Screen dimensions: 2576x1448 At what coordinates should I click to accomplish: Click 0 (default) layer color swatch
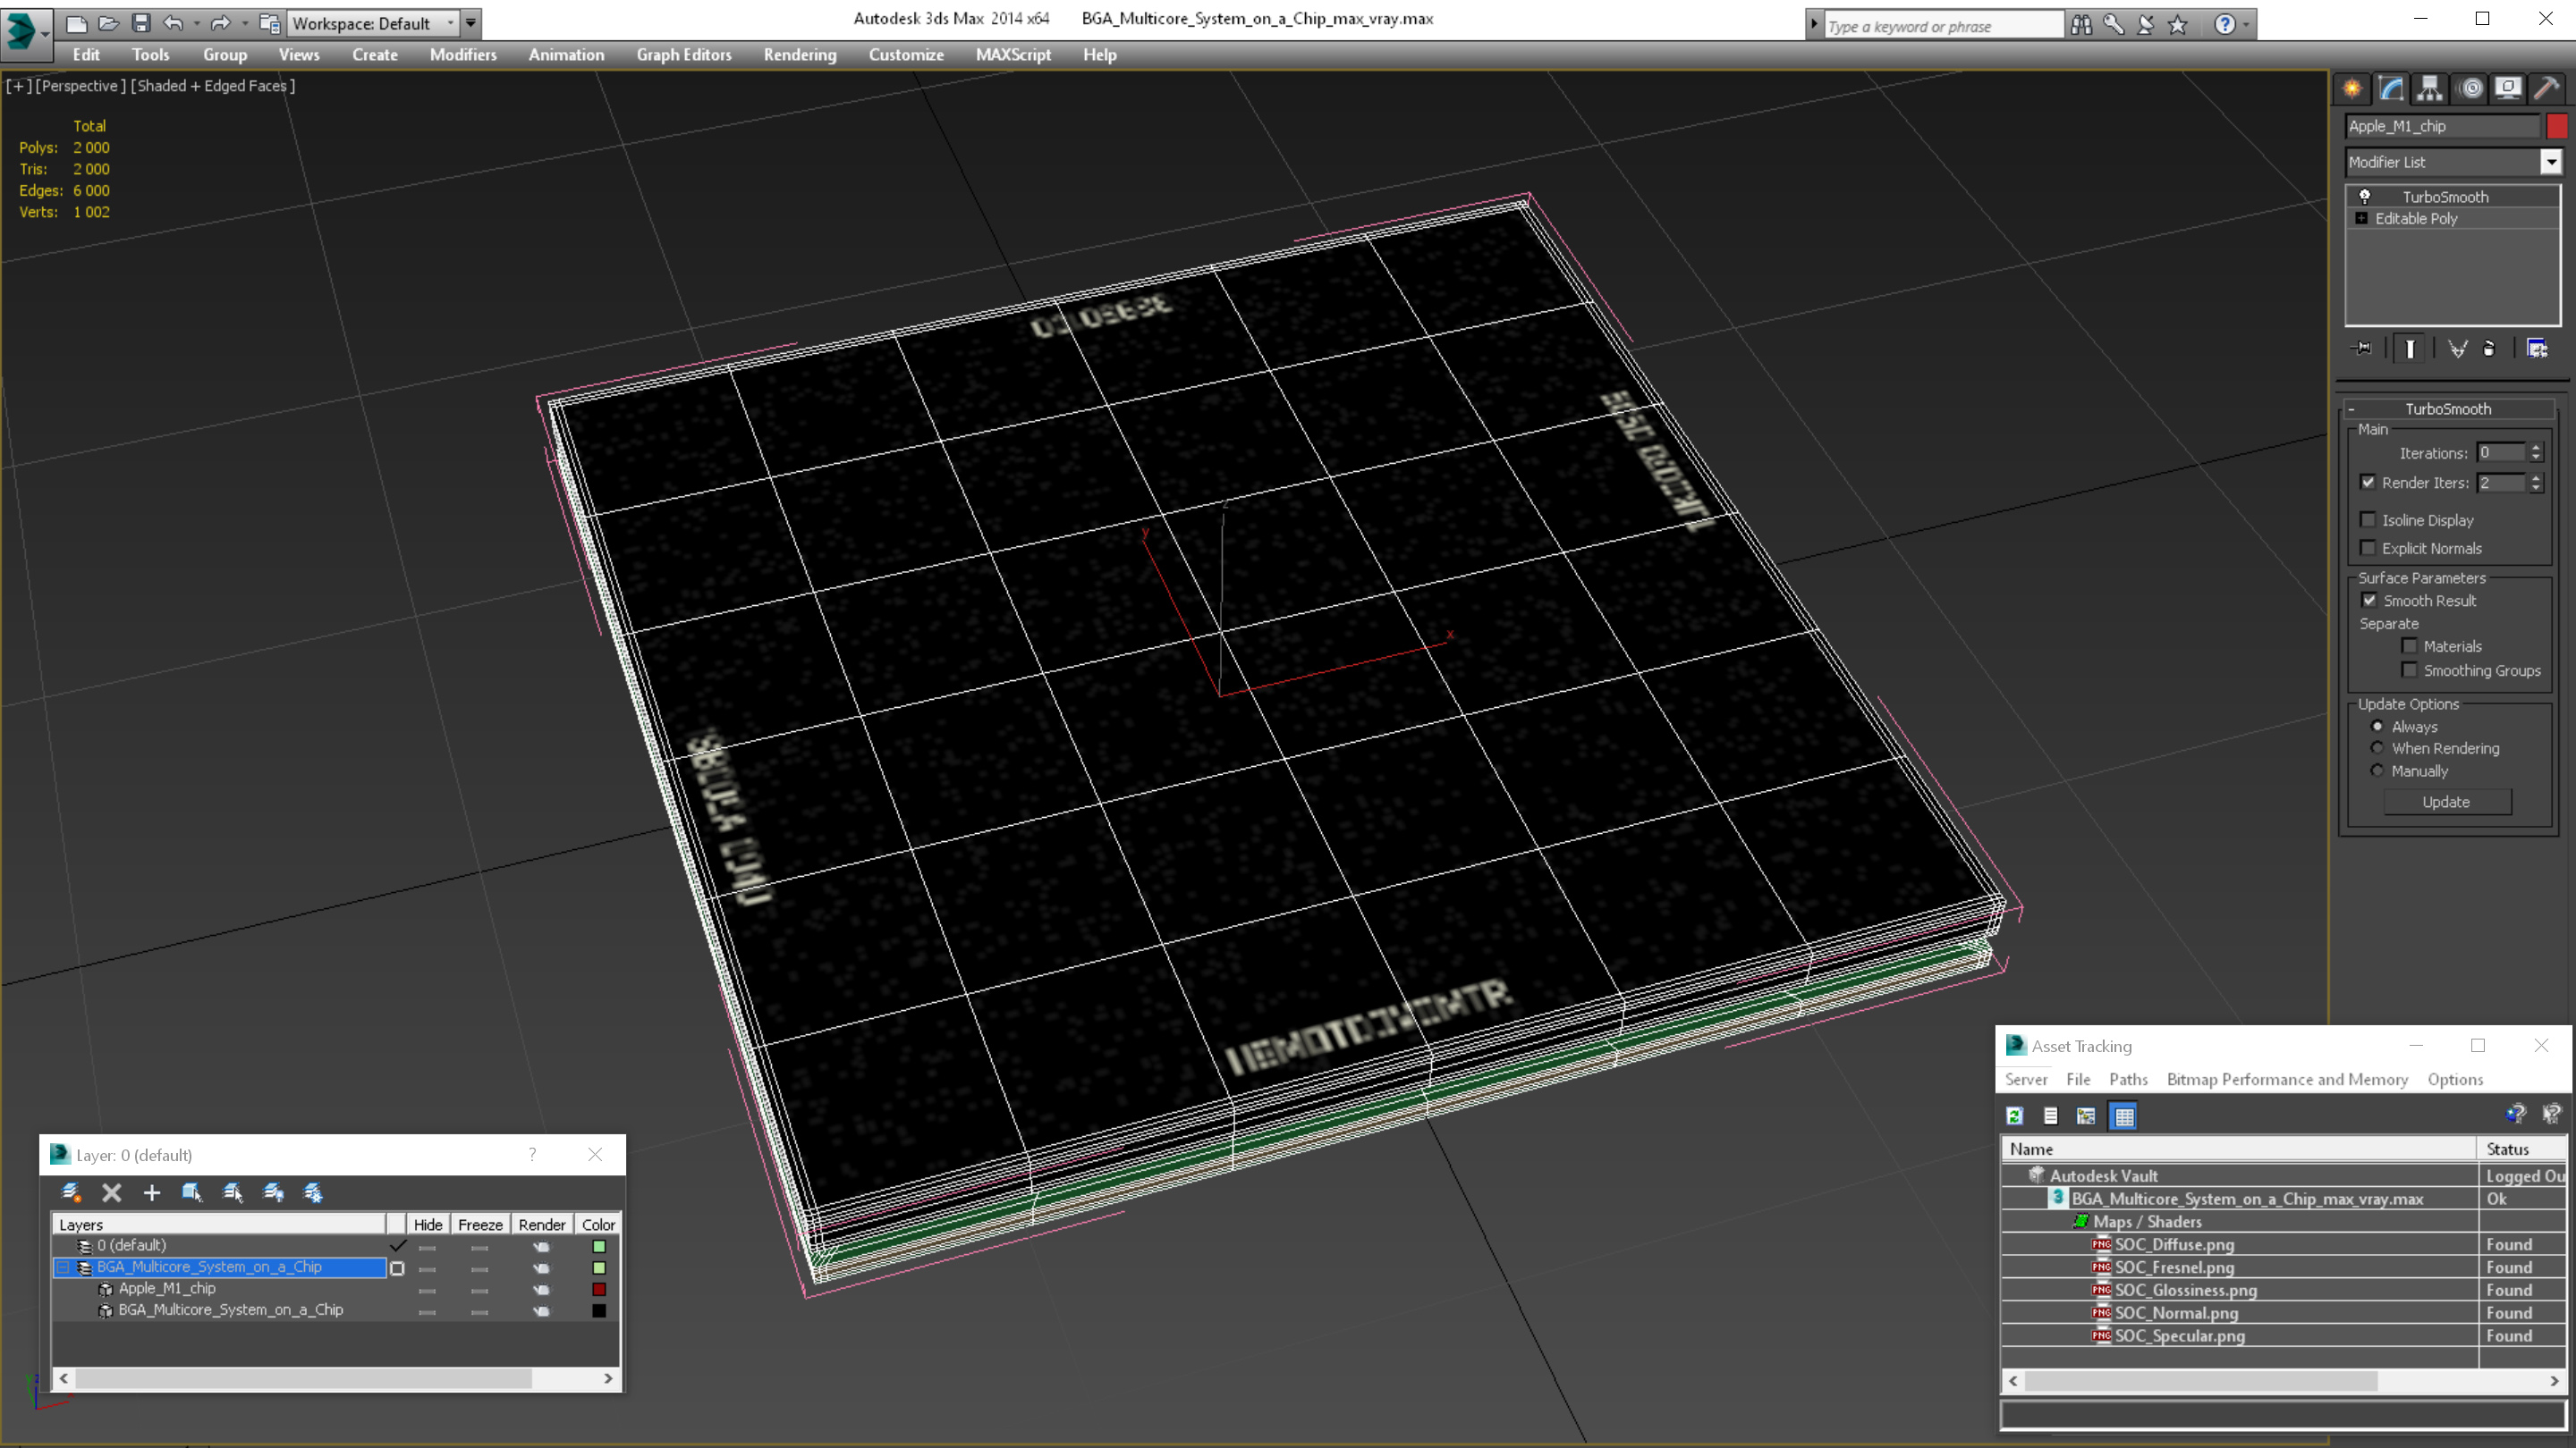pyautogui.click(x=599, y=1246)
